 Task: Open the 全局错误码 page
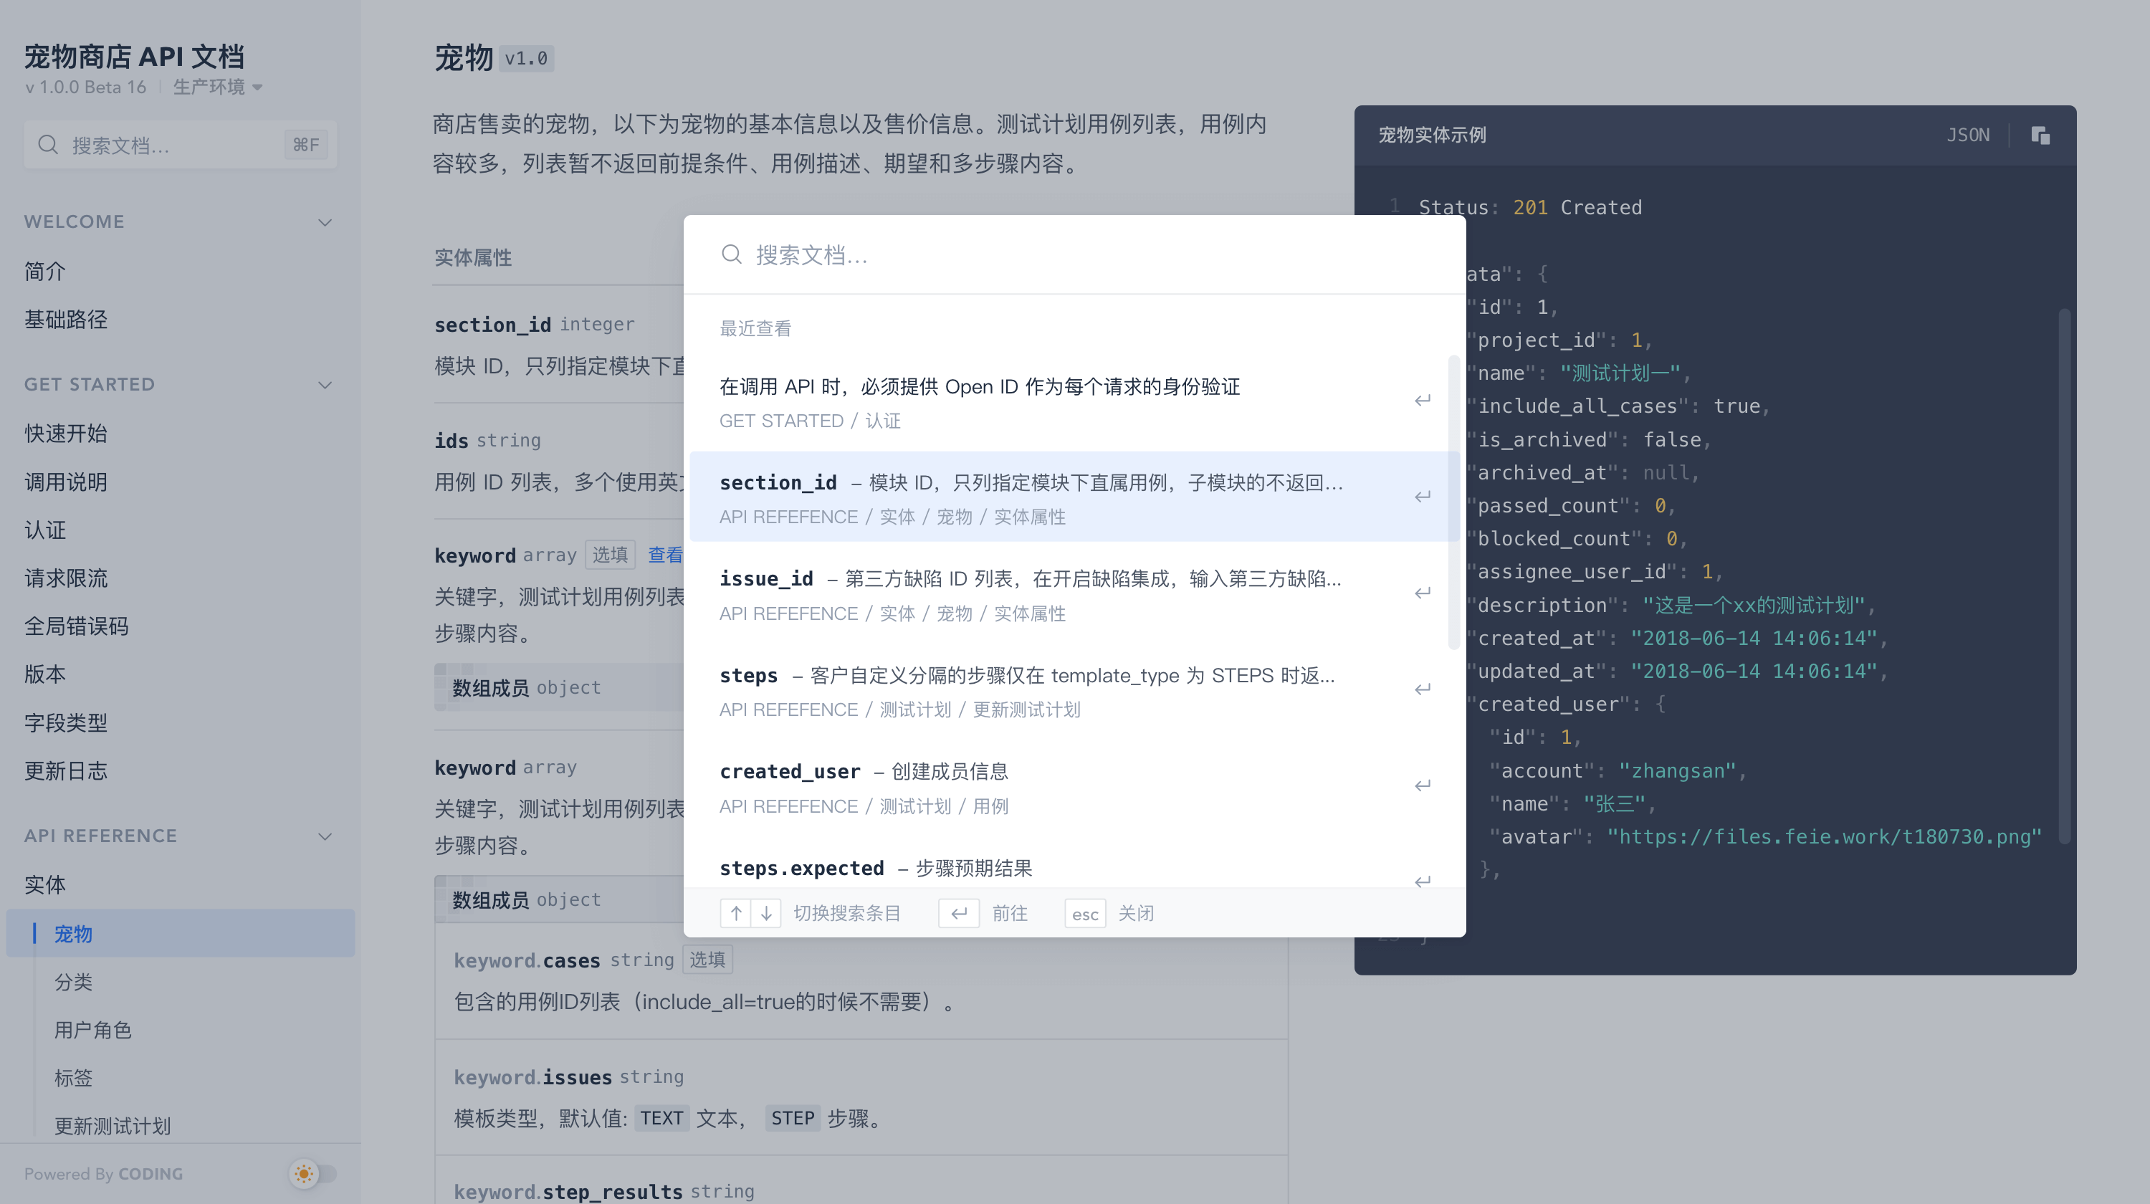76,626
